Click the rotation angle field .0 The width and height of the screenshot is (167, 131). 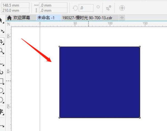[x=86, y=8]
